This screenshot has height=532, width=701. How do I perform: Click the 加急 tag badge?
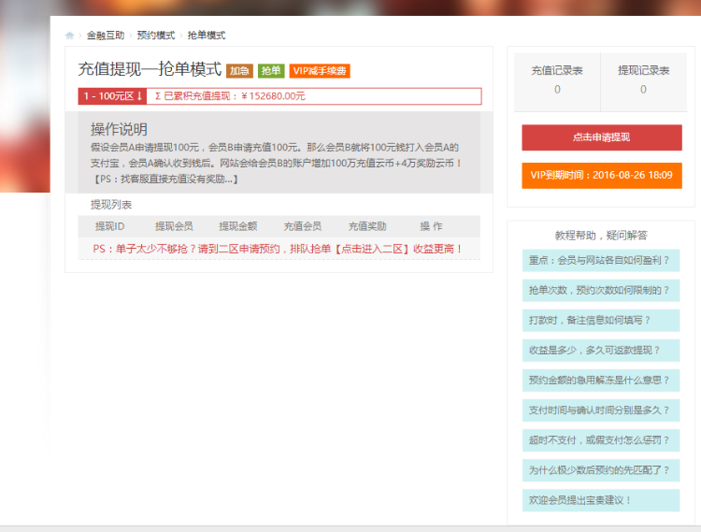[239, 71]
